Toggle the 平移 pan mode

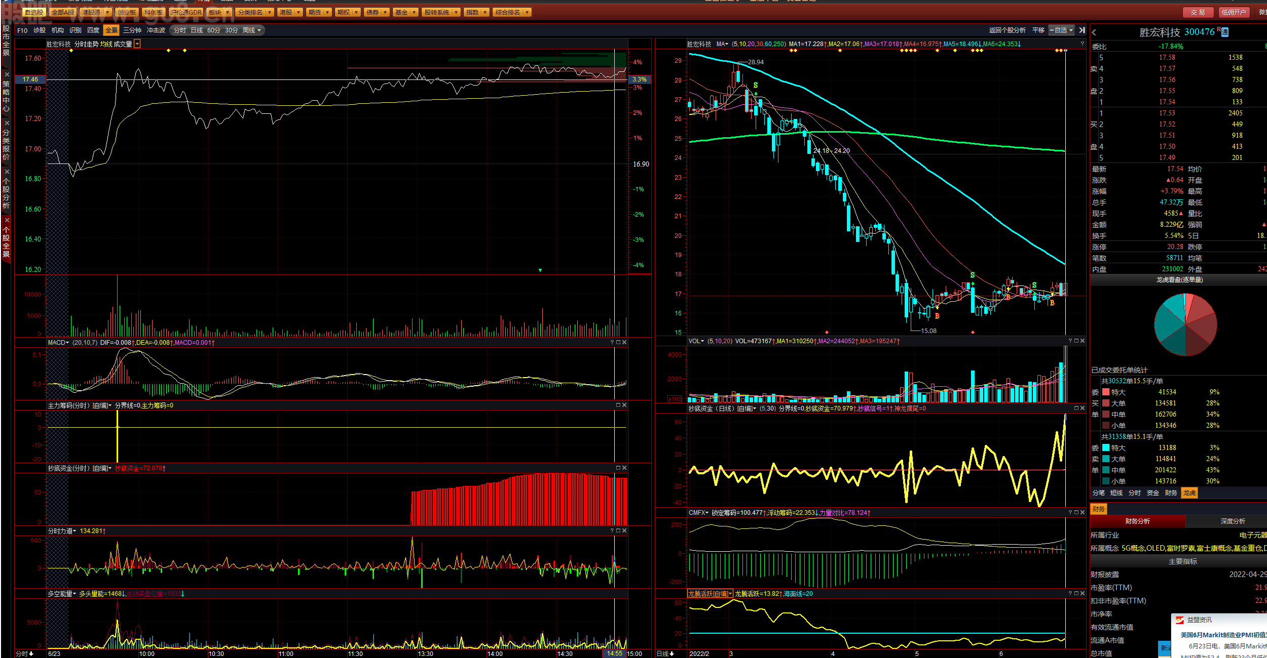(1038, 30)
